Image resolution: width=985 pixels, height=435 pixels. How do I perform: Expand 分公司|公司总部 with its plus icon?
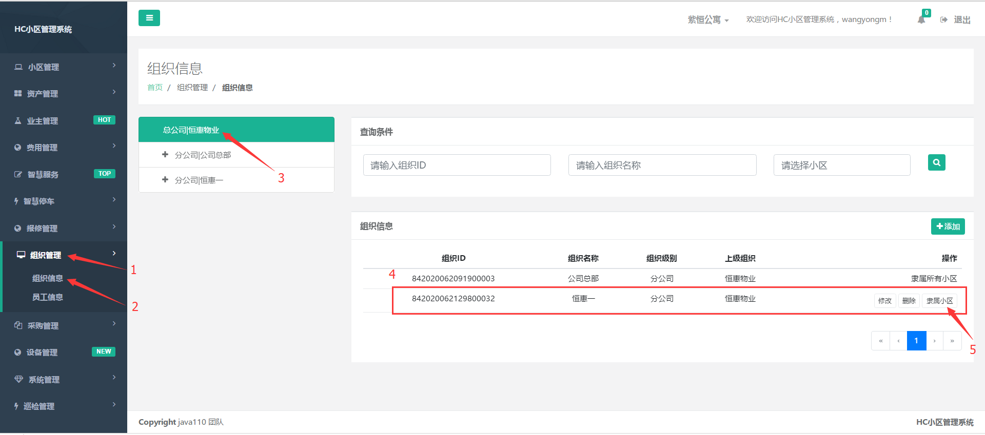click(165, 154)
